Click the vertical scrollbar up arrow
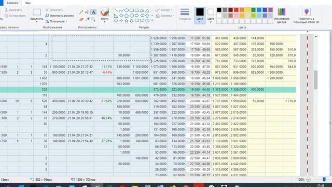Screen dimensions: 332x187 tap(315, 36)
